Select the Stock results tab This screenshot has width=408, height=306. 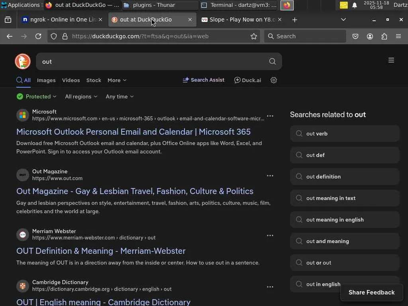pyautogui.click(x=94, y=80)
